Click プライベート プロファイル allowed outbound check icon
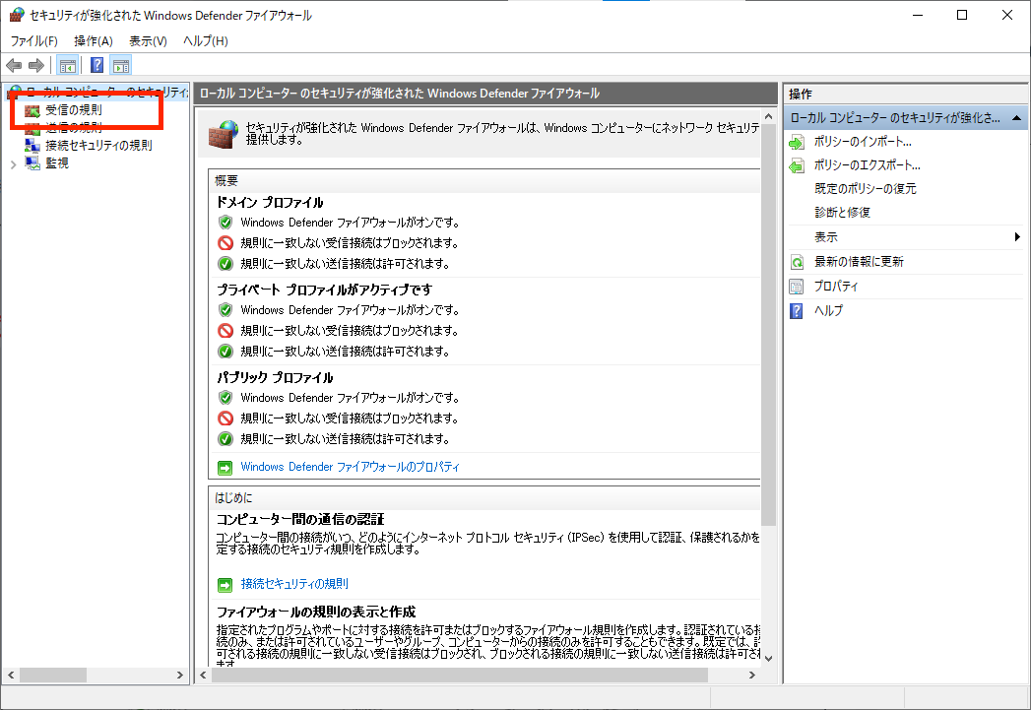The image size is (1031, 710). (226, 351)
